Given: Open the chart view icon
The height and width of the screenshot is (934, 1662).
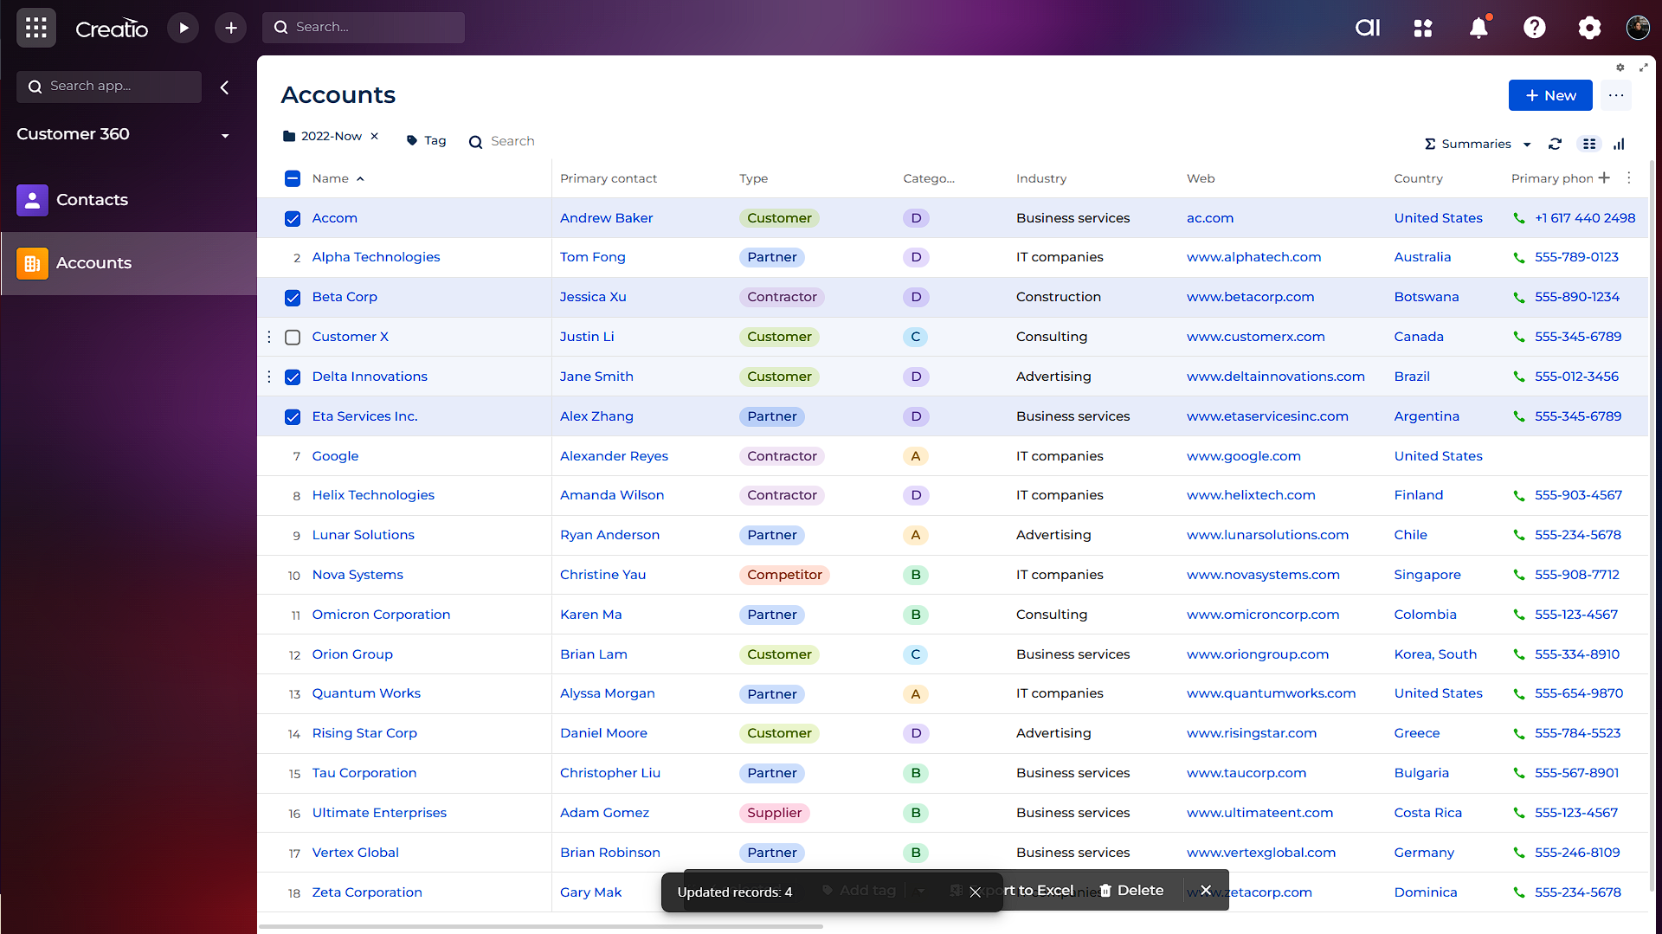Looking at the screenshot, I should (1619, 144).
